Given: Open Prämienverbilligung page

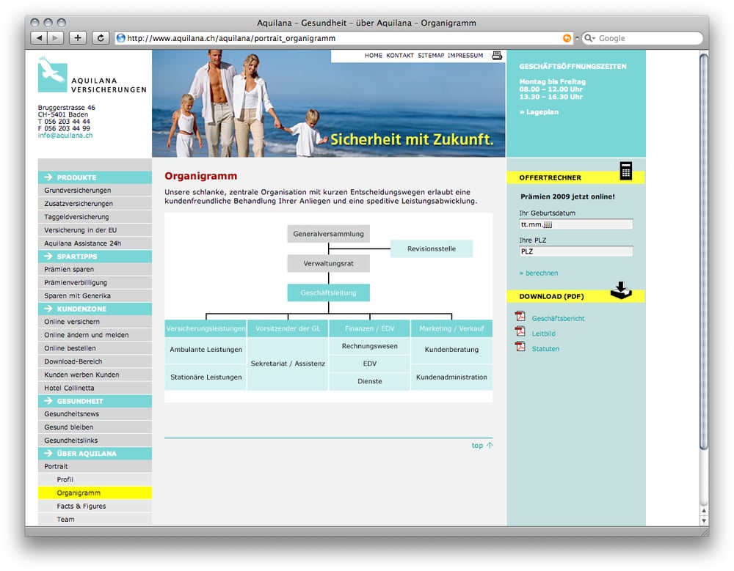Looking at the screenshot, I should pos(95,282).
